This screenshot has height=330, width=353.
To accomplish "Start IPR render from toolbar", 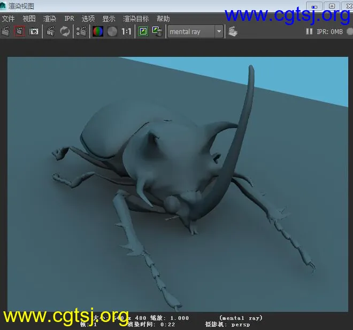I will coord(51,32).
